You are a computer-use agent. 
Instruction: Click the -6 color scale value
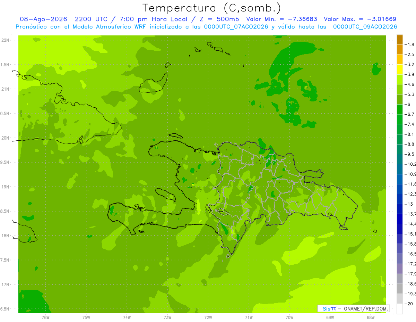408,104
